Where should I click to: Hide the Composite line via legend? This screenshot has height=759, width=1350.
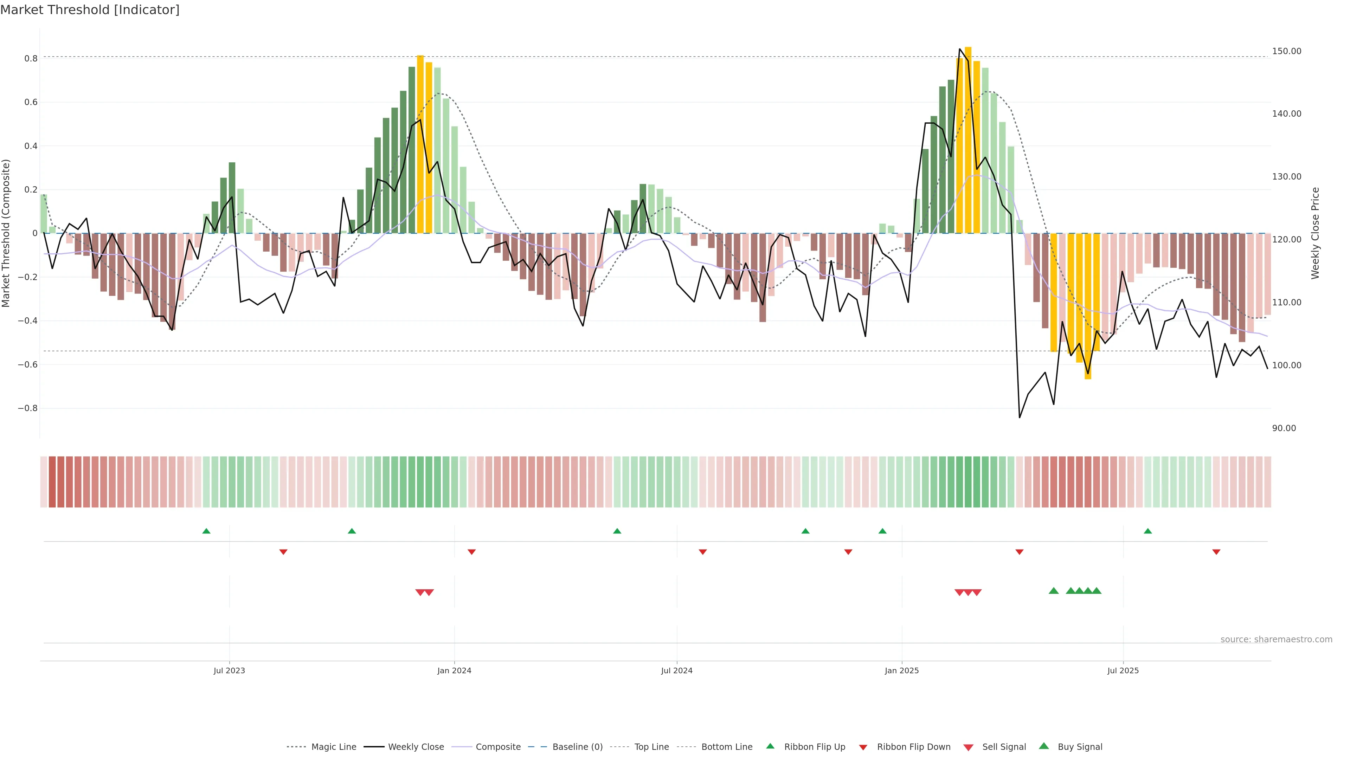point(498,747)
